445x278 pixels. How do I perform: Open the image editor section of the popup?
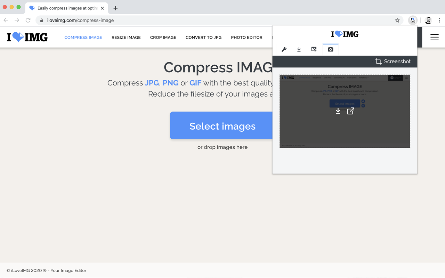314,49
